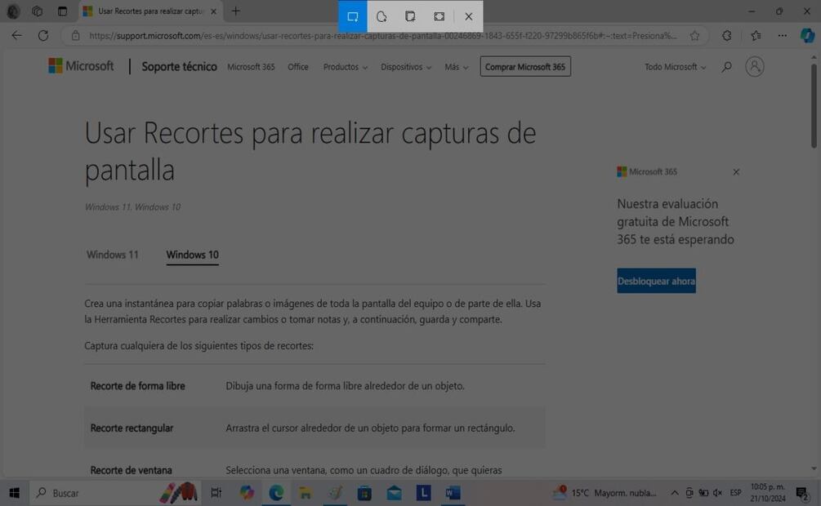821x506 pixels.
Task: Open the Todo Microsoft dropdown
Action: point(675,67)
